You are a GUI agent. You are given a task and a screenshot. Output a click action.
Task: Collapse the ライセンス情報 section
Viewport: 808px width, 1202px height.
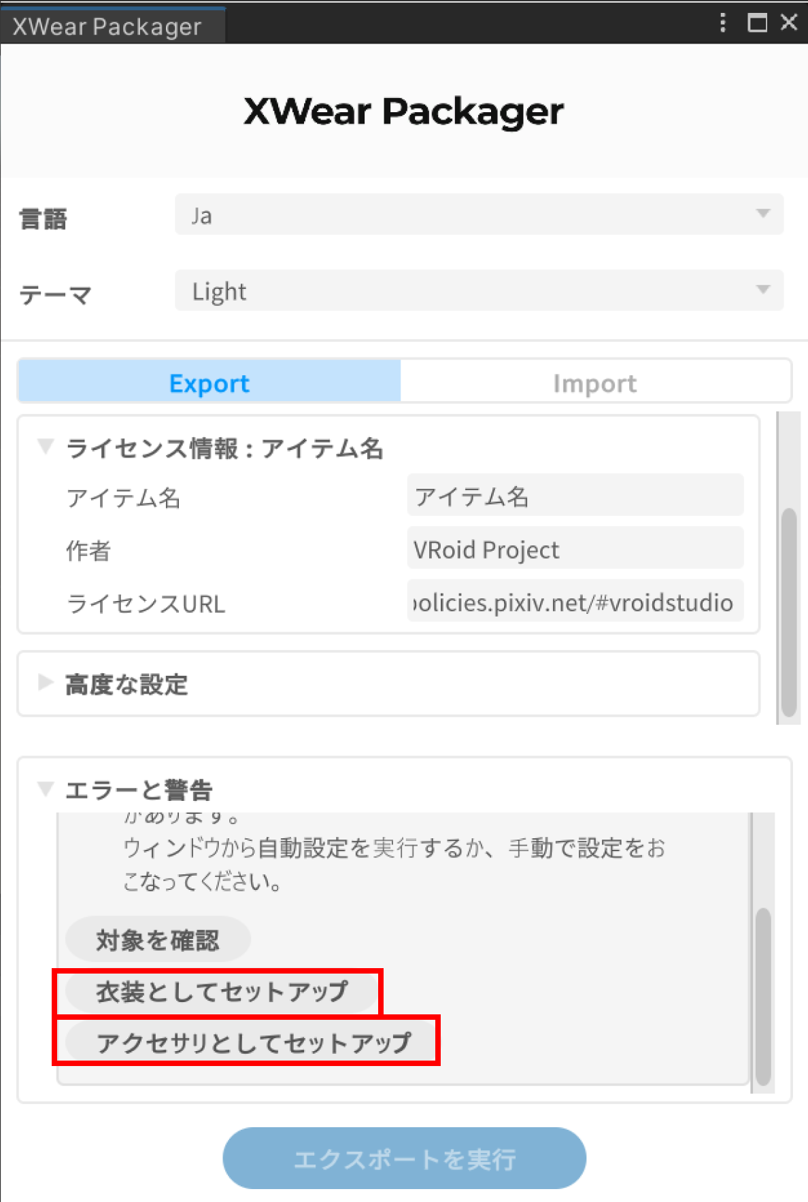coord(46,447)
